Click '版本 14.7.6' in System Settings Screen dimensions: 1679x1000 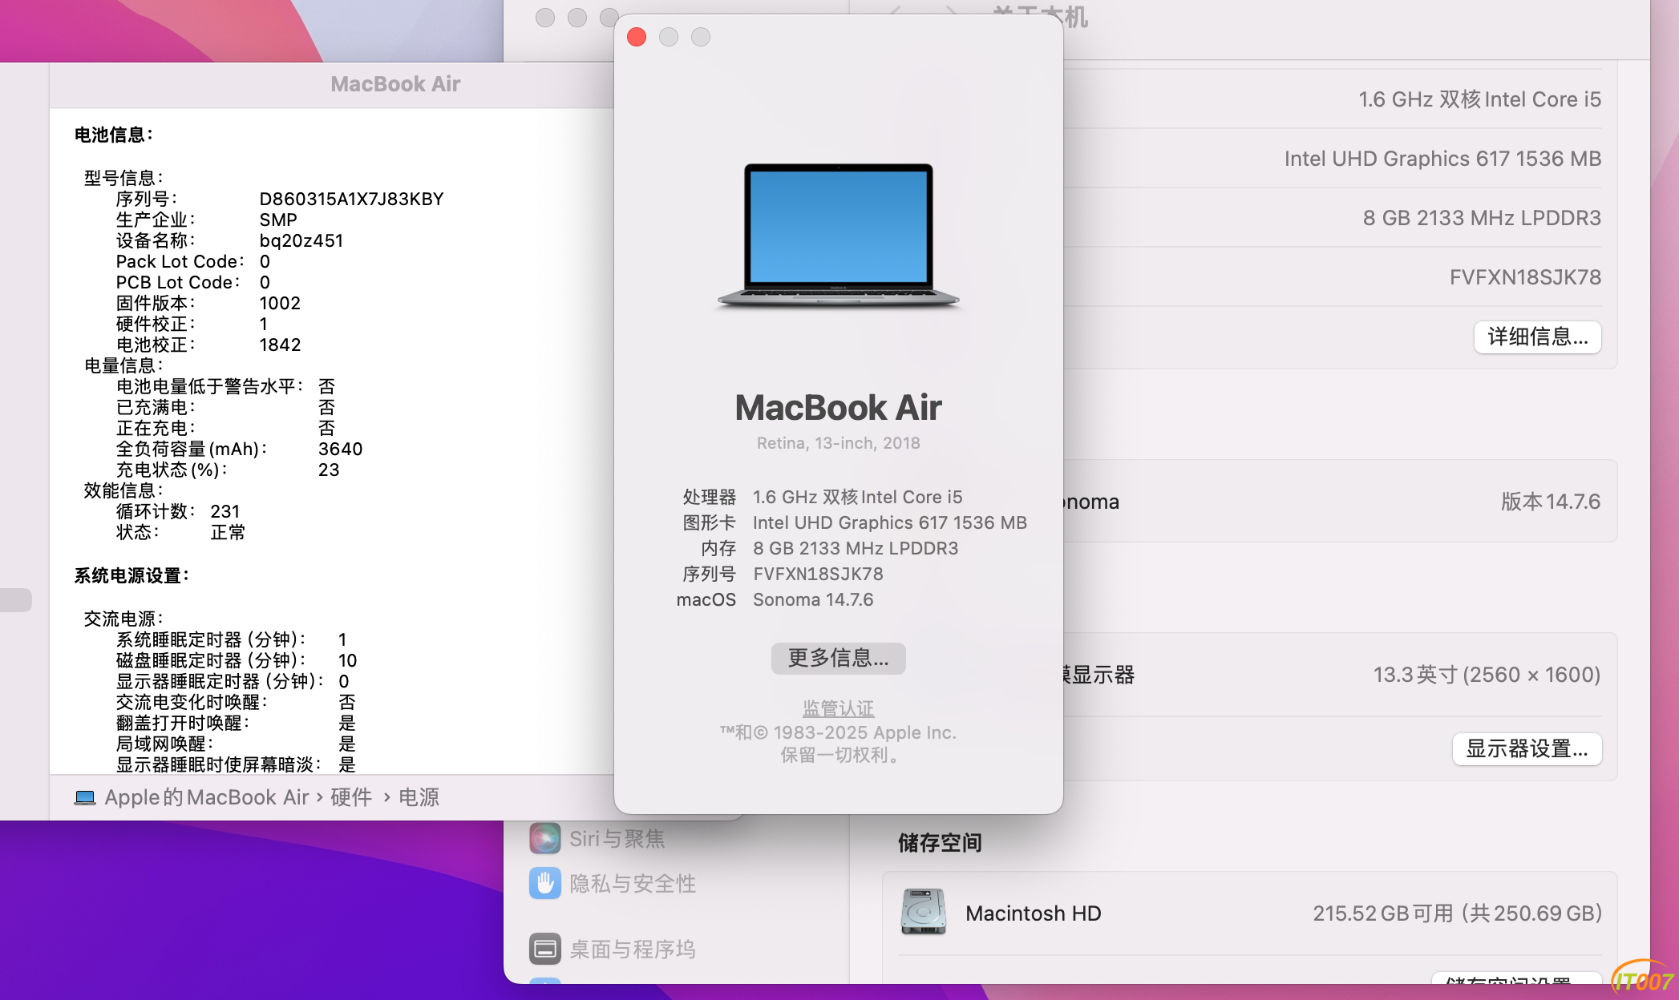tap(1551, 502)
